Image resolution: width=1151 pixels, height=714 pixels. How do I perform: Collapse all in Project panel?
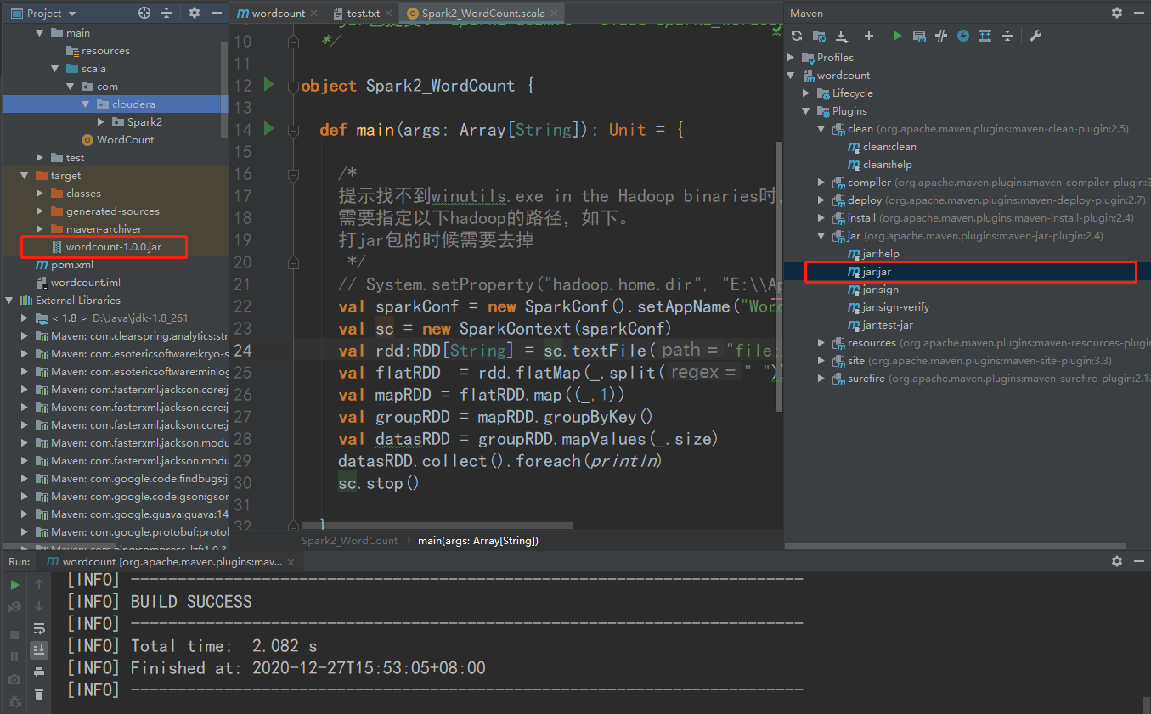[166, 13]
